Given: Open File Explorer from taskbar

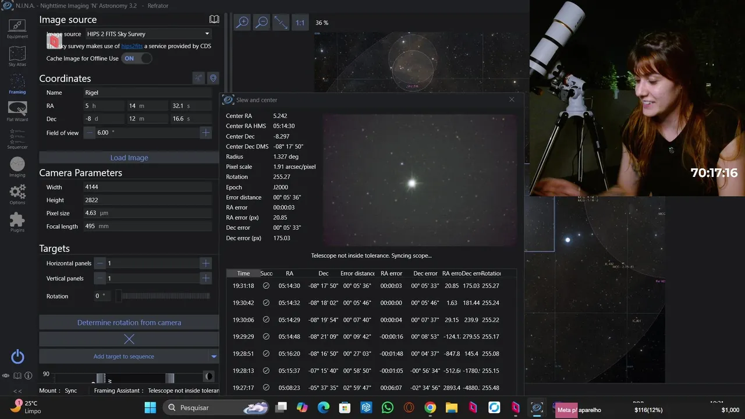Looking at the screenshot, I should pyautogui.click(x=452, y=407).
